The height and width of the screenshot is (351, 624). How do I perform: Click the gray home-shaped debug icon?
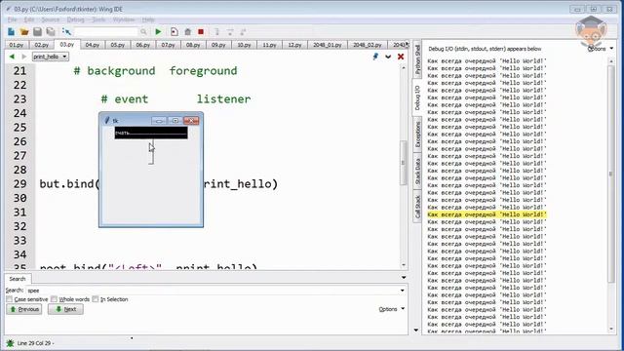tap(188, 32)
